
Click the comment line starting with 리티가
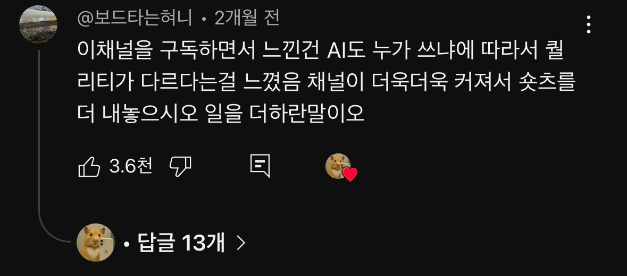coord(326,84)
